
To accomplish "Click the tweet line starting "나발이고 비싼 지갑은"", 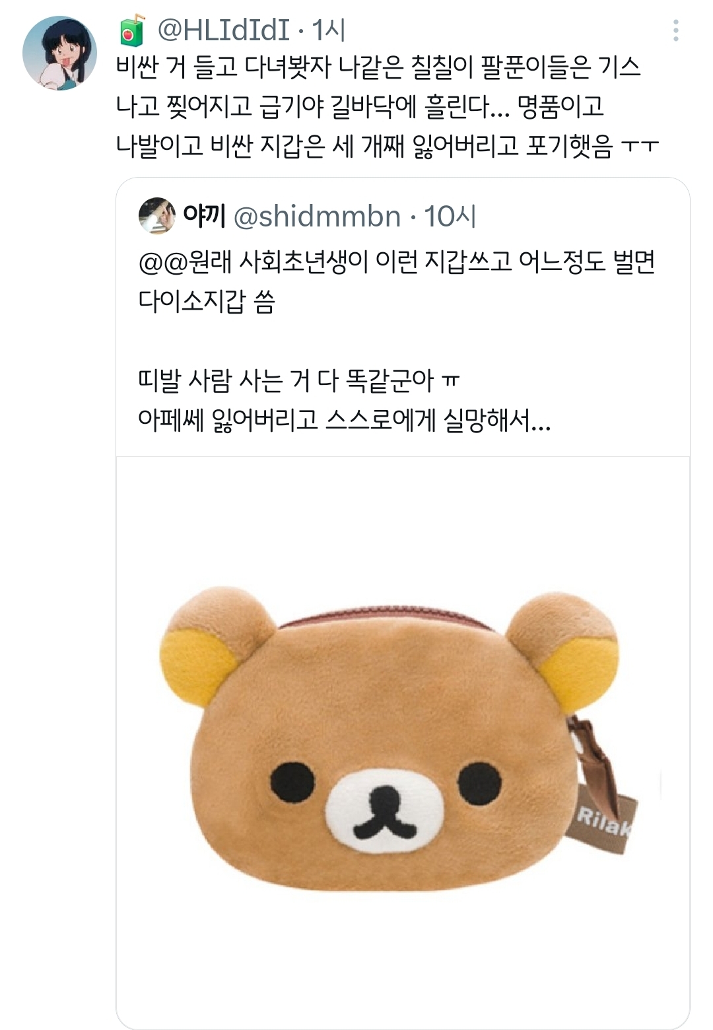I will tap(388, 145).
